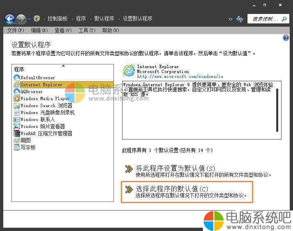The height and width of the screenshot is (231, 293).
Task: Minimize the window
Action: 254,5
